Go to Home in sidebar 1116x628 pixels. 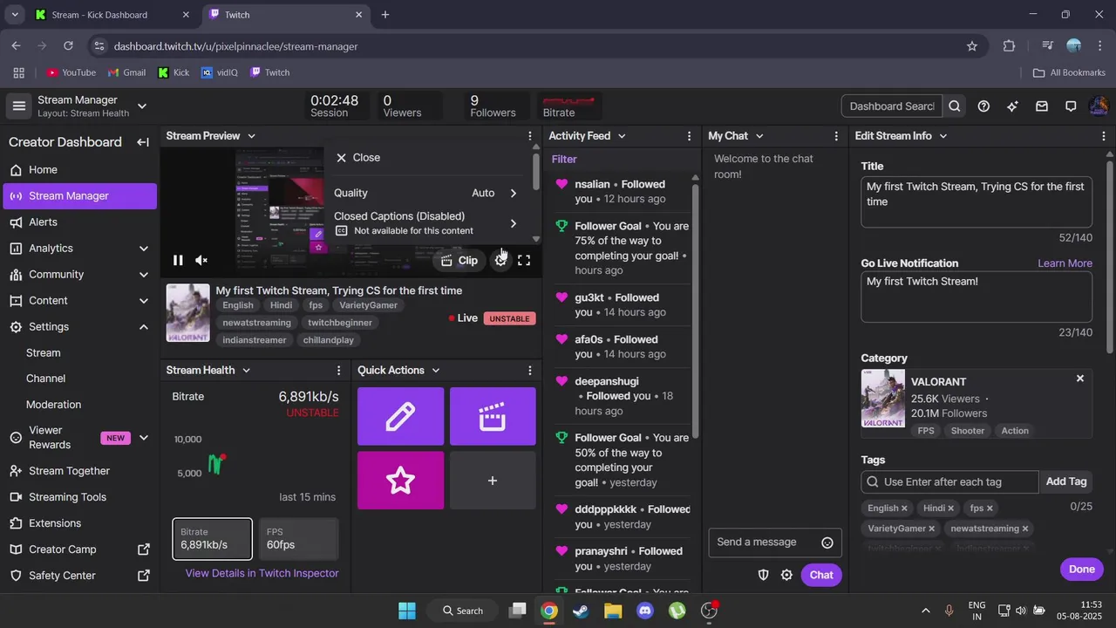pyautogui.click(x=78, y=170)
